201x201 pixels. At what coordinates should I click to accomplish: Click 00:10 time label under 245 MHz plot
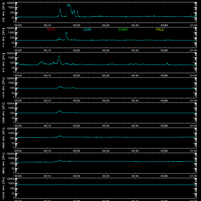click(47, 25)
